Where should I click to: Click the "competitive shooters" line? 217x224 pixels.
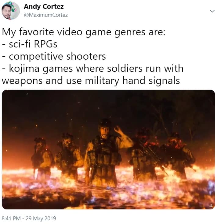click(x=54, y=56)
